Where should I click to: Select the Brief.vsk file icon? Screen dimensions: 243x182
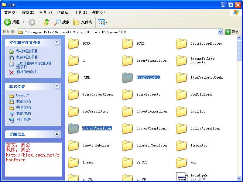[x=182, y=177]
